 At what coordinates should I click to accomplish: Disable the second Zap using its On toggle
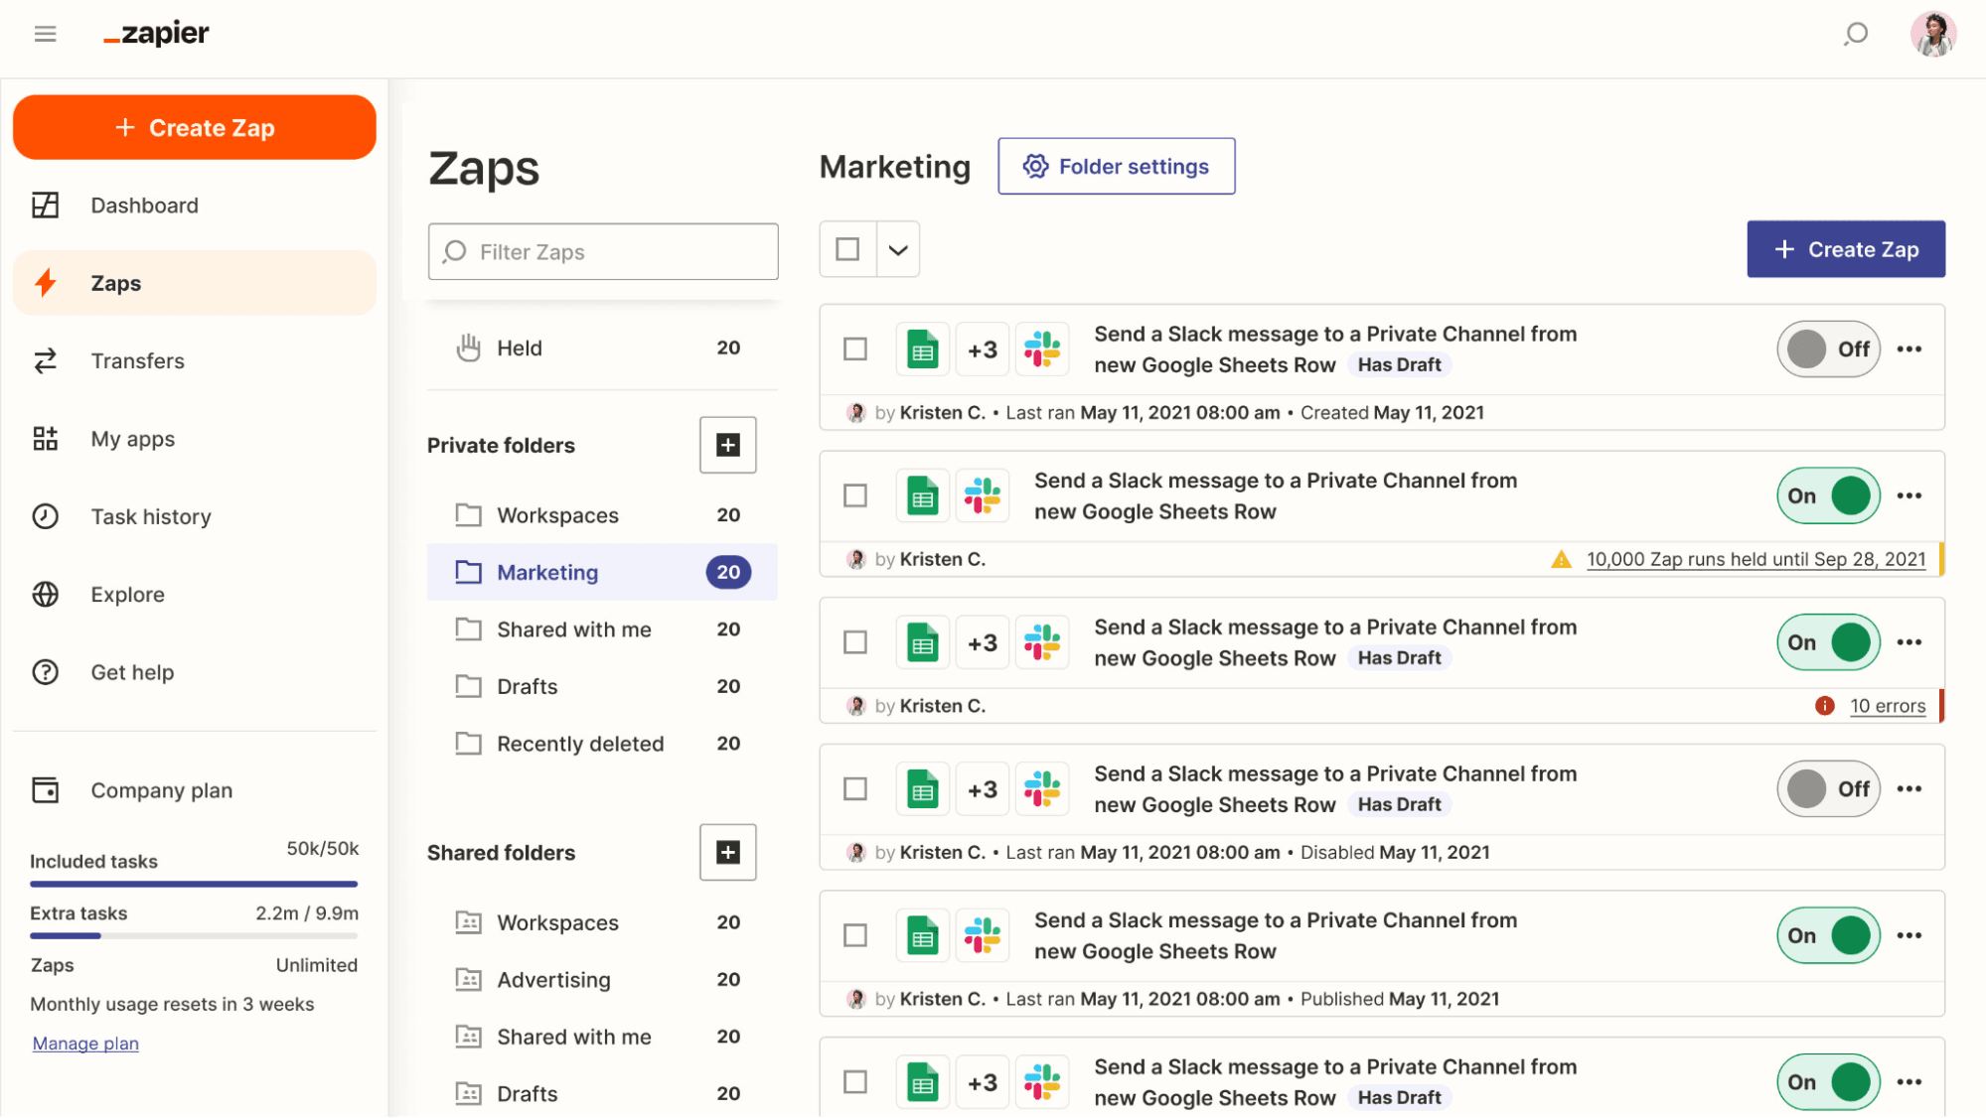(1827, 495)
